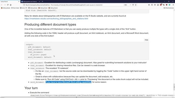Screen dimensions: 175x98
Task: Open the rmarkdown.rstudio.com bibliographies link
Action: tap(56, 19)
